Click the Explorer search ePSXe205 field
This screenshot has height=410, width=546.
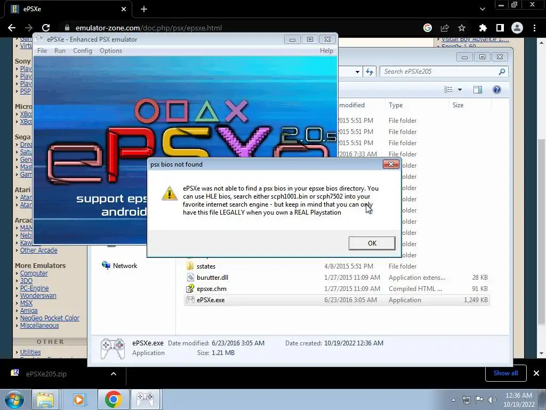pos(444,72)
